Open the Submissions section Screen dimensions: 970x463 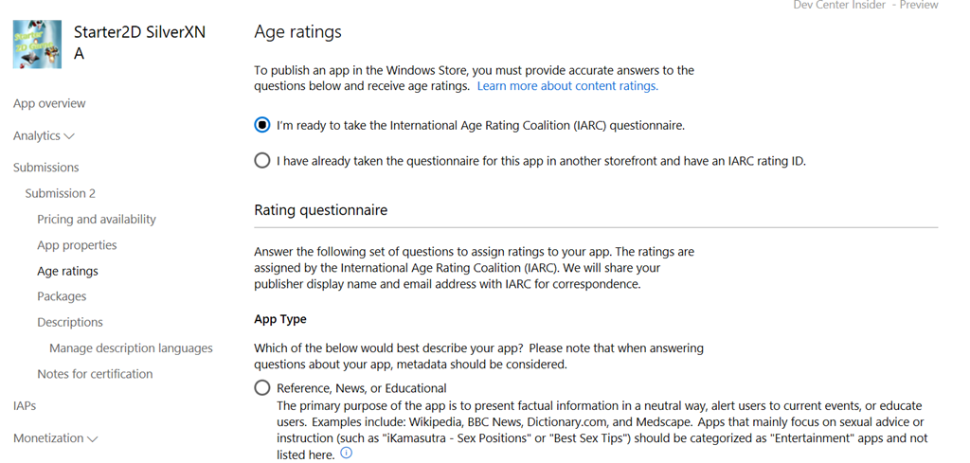click(45, 168)
